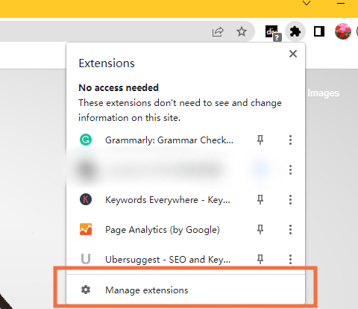The image size is (358, 309).
Task: Pin the Keywords Everywhere extension
Action: click(260, 199)
